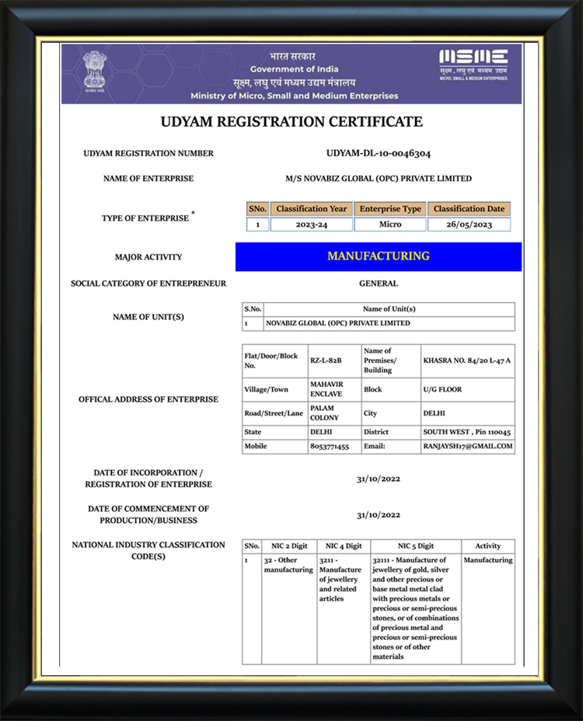
Task: Click the blue MANUFACTURING banner
Action: 379,256
